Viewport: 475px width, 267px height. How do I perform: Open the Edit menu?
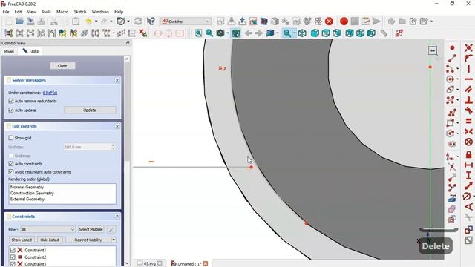point(18,12)
